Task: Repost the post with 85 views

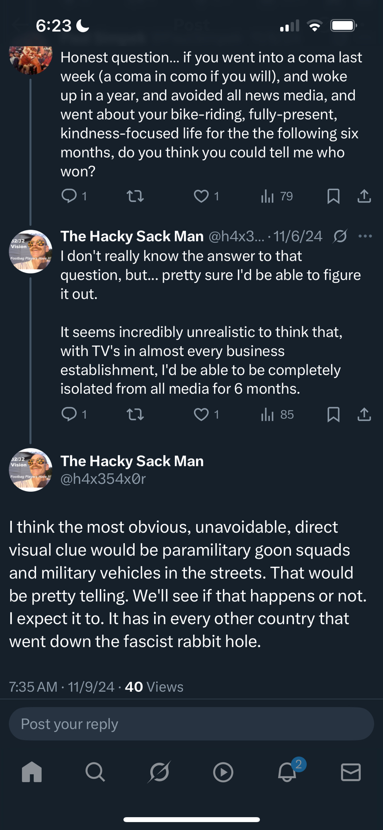Action: coord(135,414)
